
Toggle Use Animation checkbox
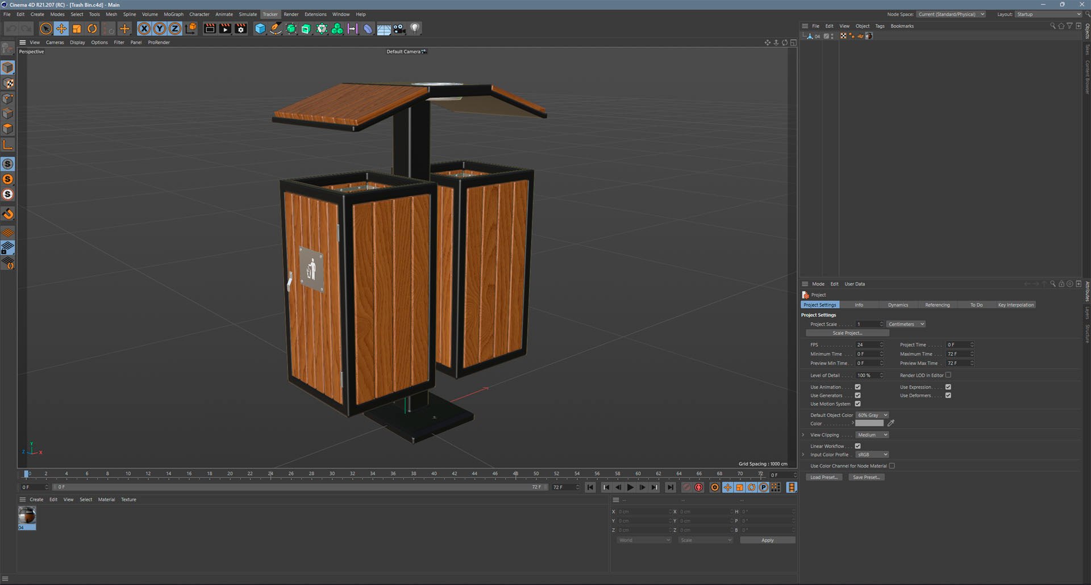pyautogui.click(x=857, y=387)
